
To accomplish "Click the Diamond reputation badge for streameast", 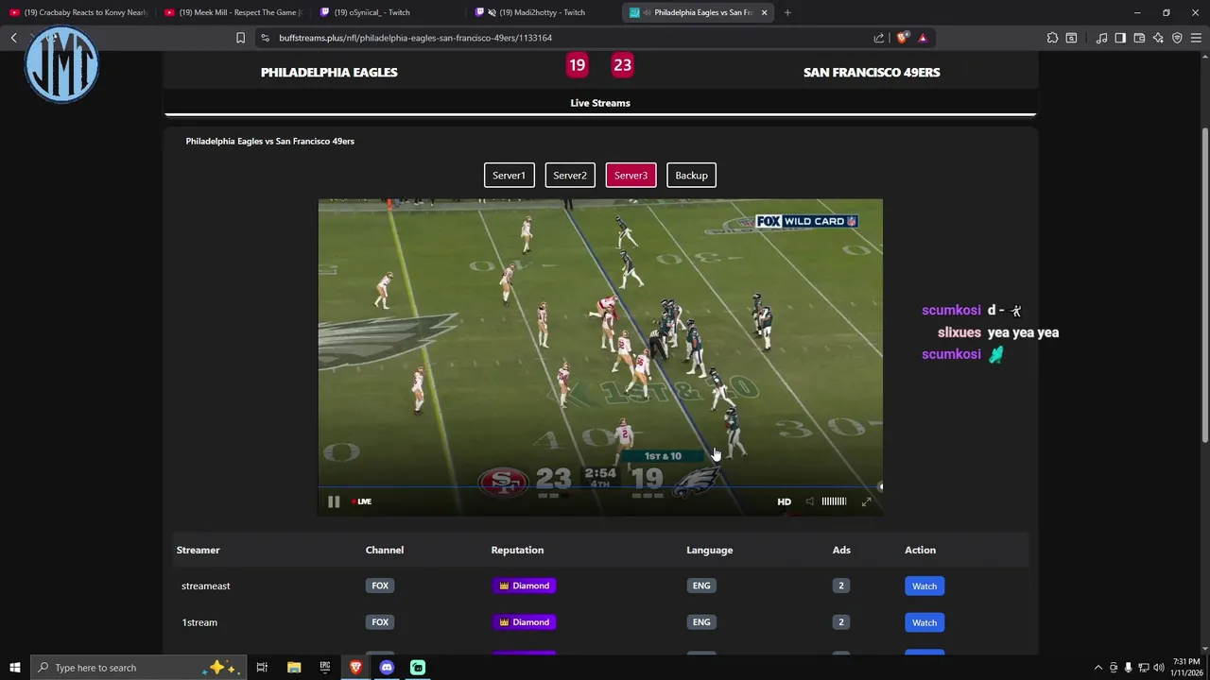I will 524,586.
